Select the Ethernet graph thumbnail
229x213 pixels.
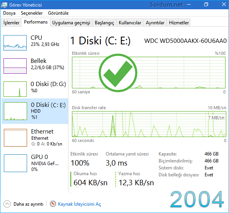(x=15, y=138)
